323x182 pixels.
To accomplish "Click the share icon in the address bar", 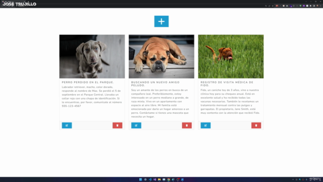I will (269, 6).
